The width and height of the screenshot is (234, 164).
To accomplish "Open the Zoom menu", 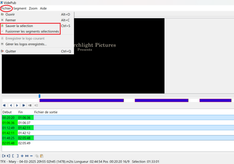I will click(33, 8).
